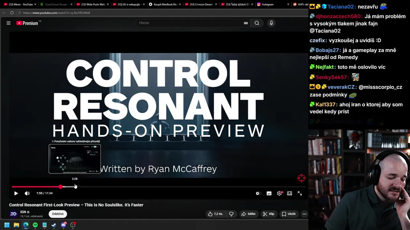
Task: Click the red playhead scrubber dot
Action: pos(61,187)
